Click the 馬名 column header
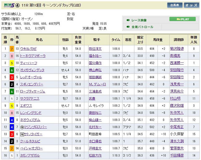This screenshot has height=160, width=201. click(x=39, y=40)
